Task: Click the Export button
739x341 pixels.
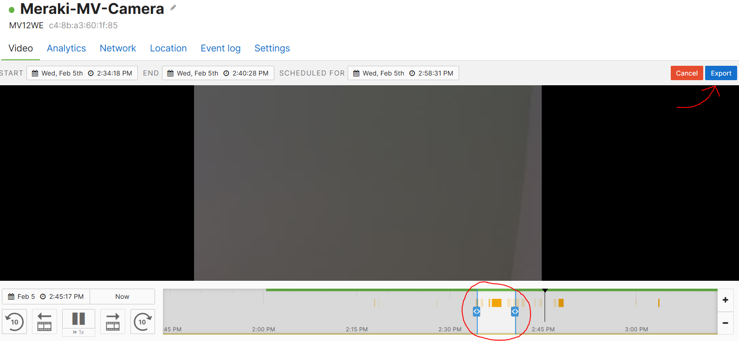Action: pyautogui.click(x=721, y=73)
